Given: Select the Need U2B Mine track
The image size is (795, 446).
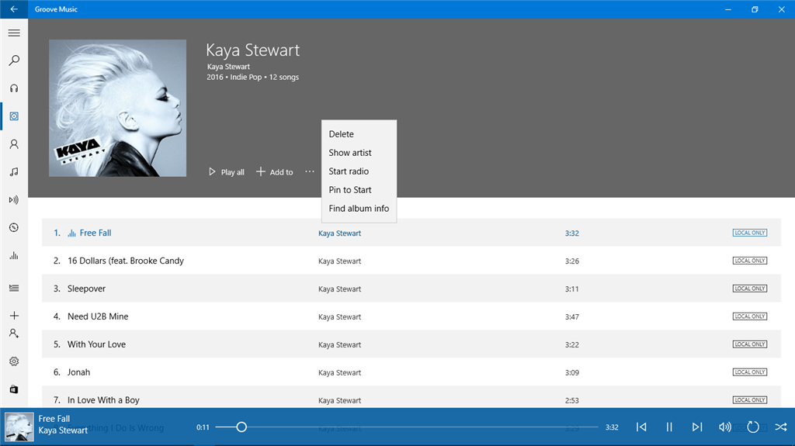Looking at the screenshot, I should [x=411, y=316].
